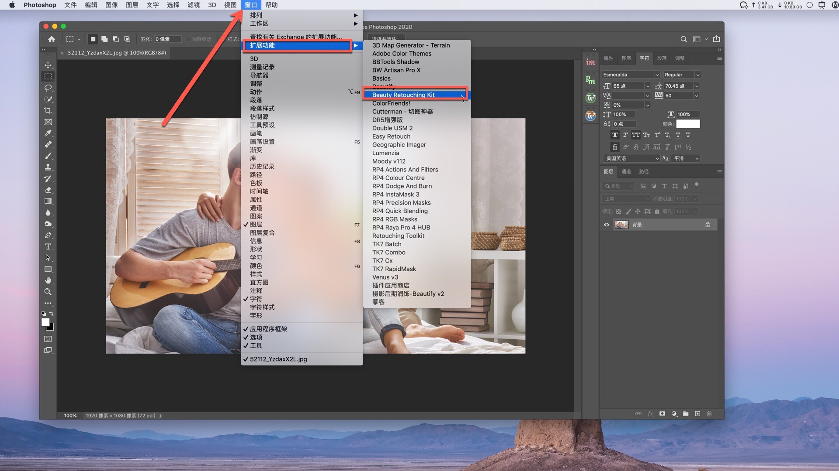Choose 插件应用商店 from extensions list
The image size is (839, 471).
(x=416, y=286)
